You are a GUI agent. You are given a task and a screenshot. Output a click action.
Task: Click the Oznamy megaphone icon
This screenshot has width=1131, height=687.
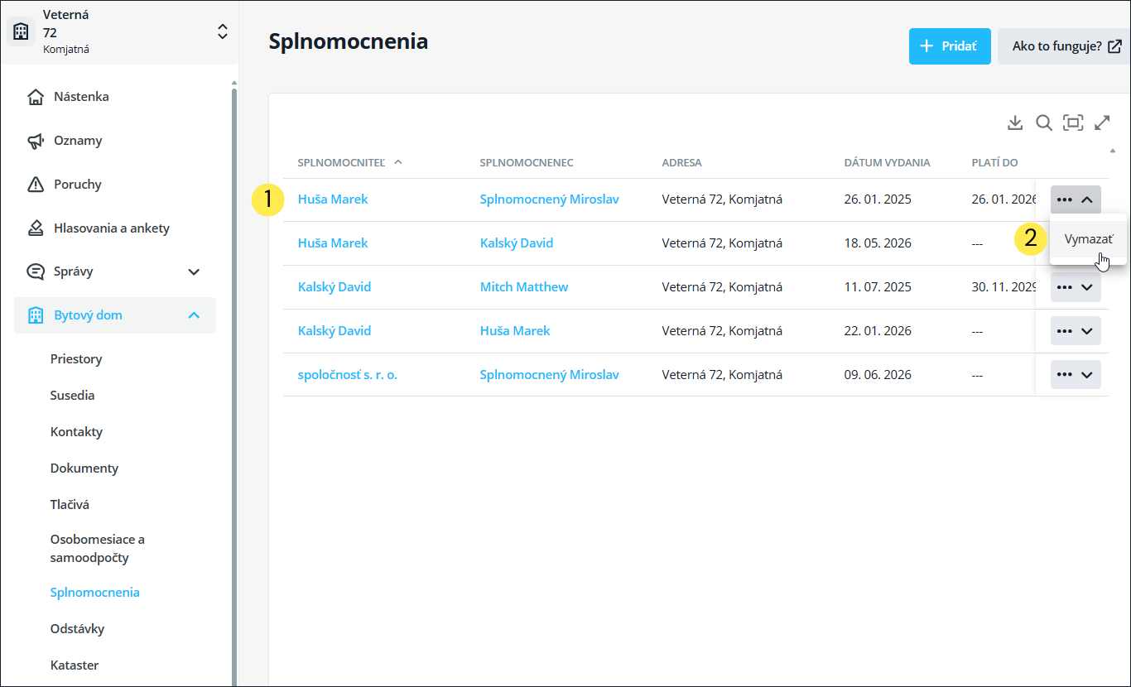pos(36,141)
